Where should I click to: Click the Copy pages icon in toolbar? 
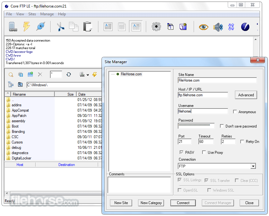click(74, 27)
